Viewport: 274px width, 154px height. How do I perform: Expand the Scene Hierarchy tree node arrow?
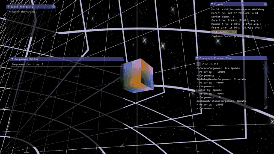(10, 12)
